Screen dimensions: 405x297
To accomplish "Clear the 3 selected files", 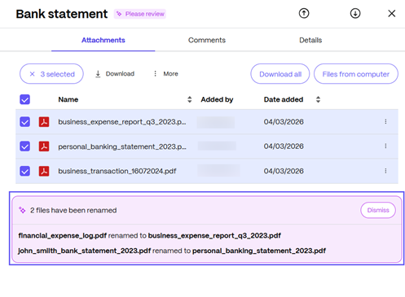I will point(51,74).
